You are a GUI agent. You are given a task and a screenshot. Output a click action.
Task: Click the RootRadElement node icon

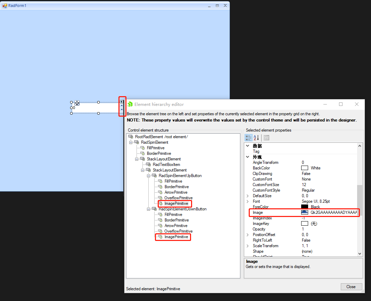pos(131,137)
